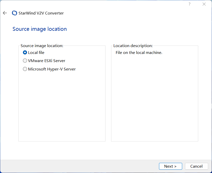This screenshot has height=173, width=212.
Task: Click the StarWind V2V Converter title text
Action: click(x=41, y=13)
